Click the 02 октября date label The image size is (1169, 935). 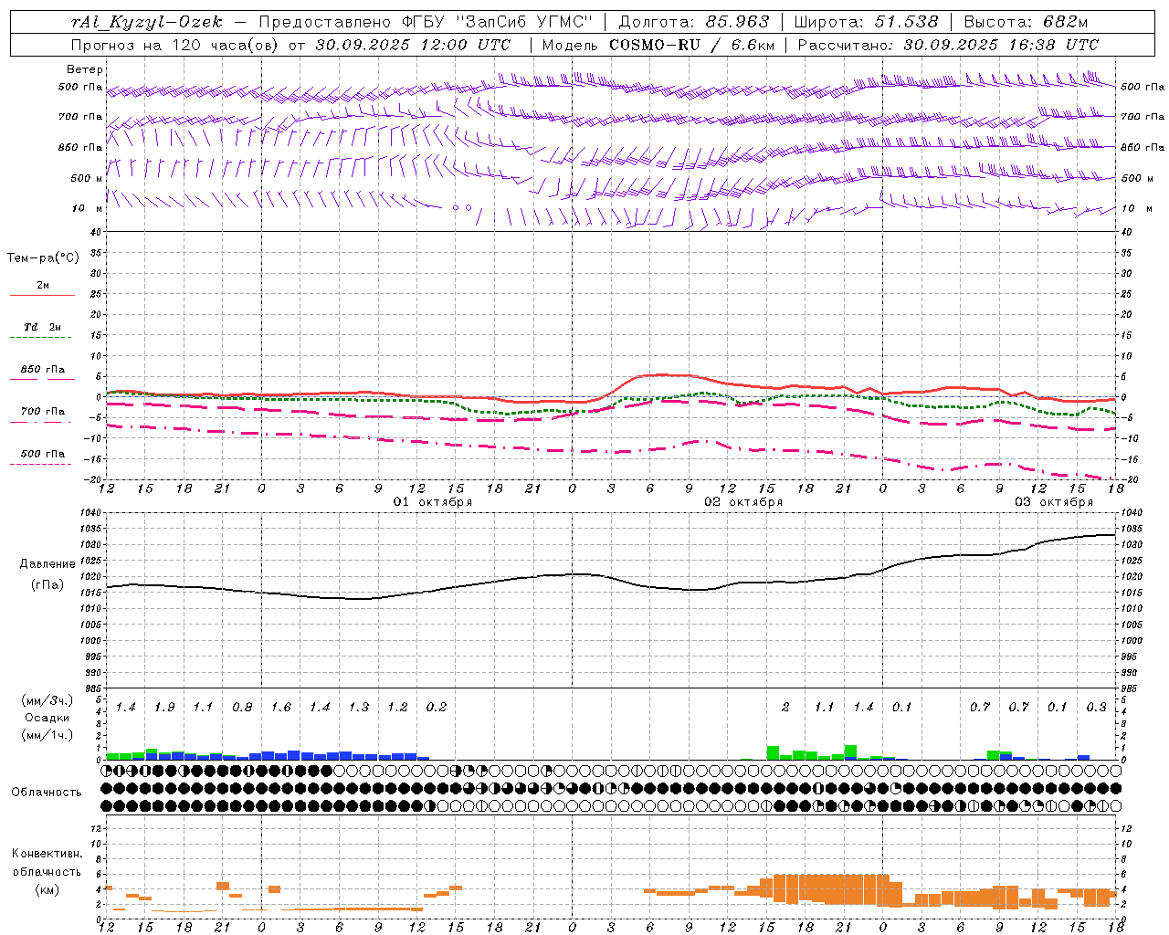click(x=743, y=502)
